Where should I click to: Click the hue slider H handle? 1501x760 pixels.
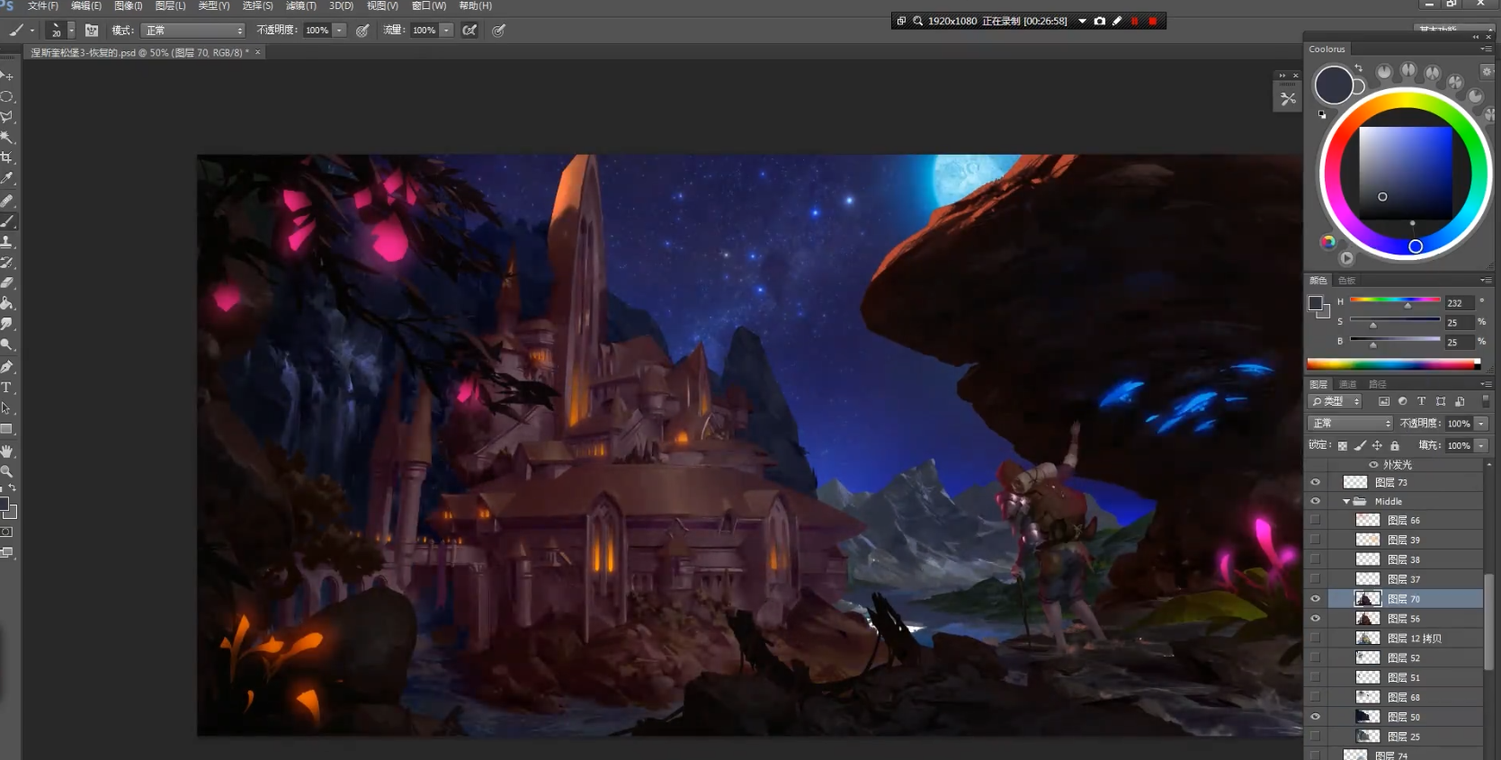coord(1408,305)
